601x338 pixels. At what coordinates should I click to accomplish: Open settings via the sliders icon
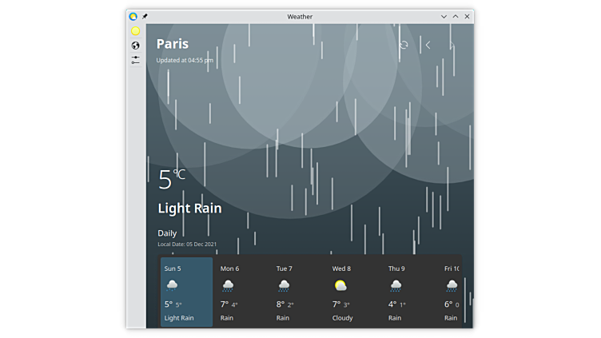tap(136, 60)
